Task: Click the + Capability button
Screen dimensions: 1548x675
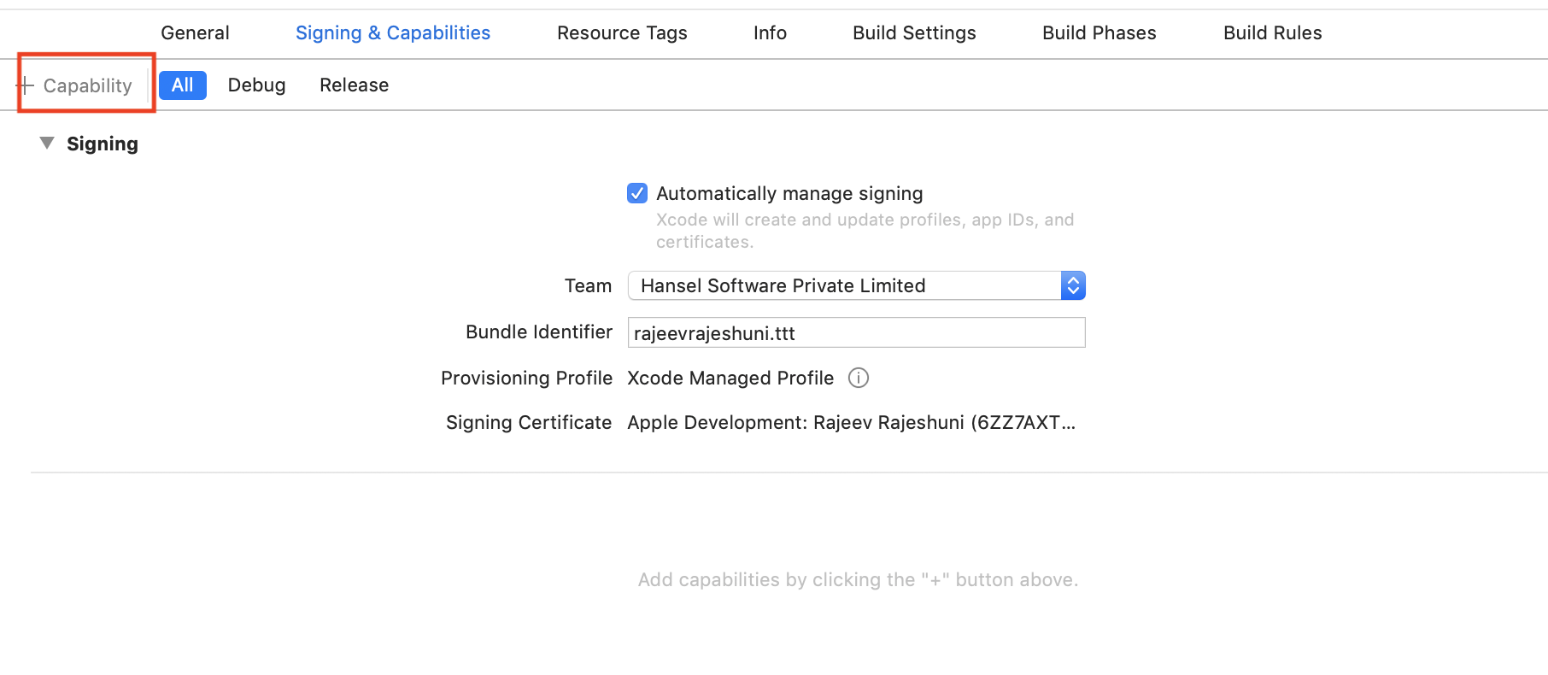Action: click(x=75, y=85)
